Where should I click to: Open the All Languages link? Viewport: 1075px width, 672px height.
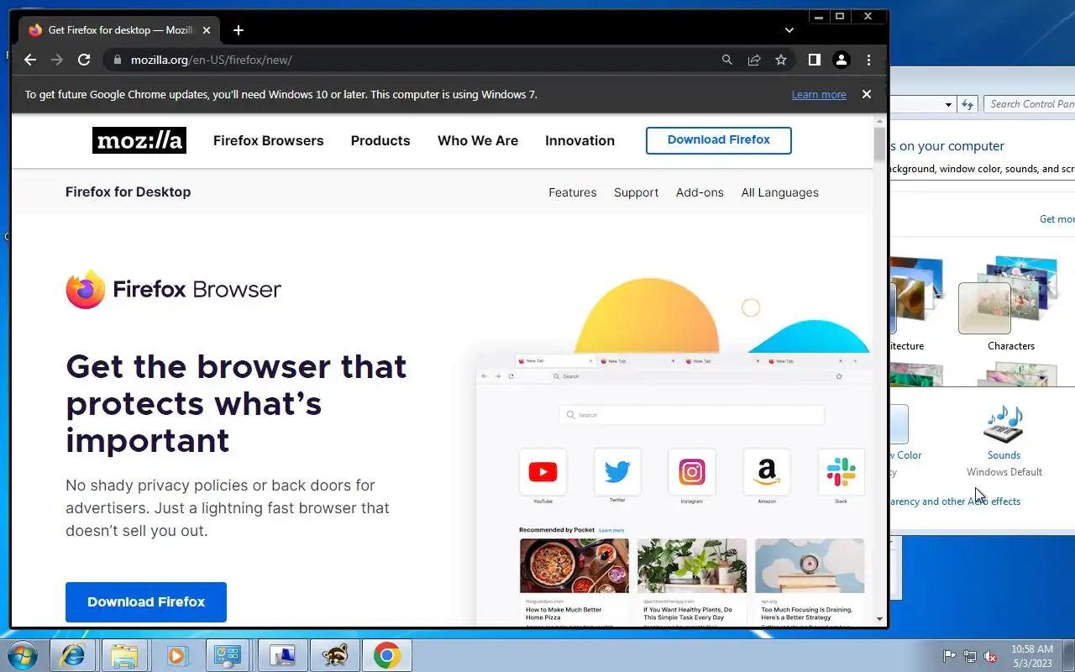click(779, 192)
